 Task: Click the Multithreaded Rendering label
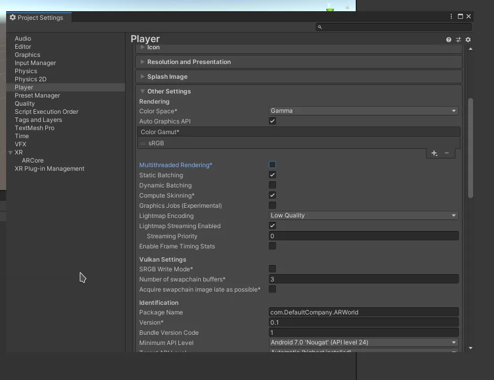coord(175,165)
